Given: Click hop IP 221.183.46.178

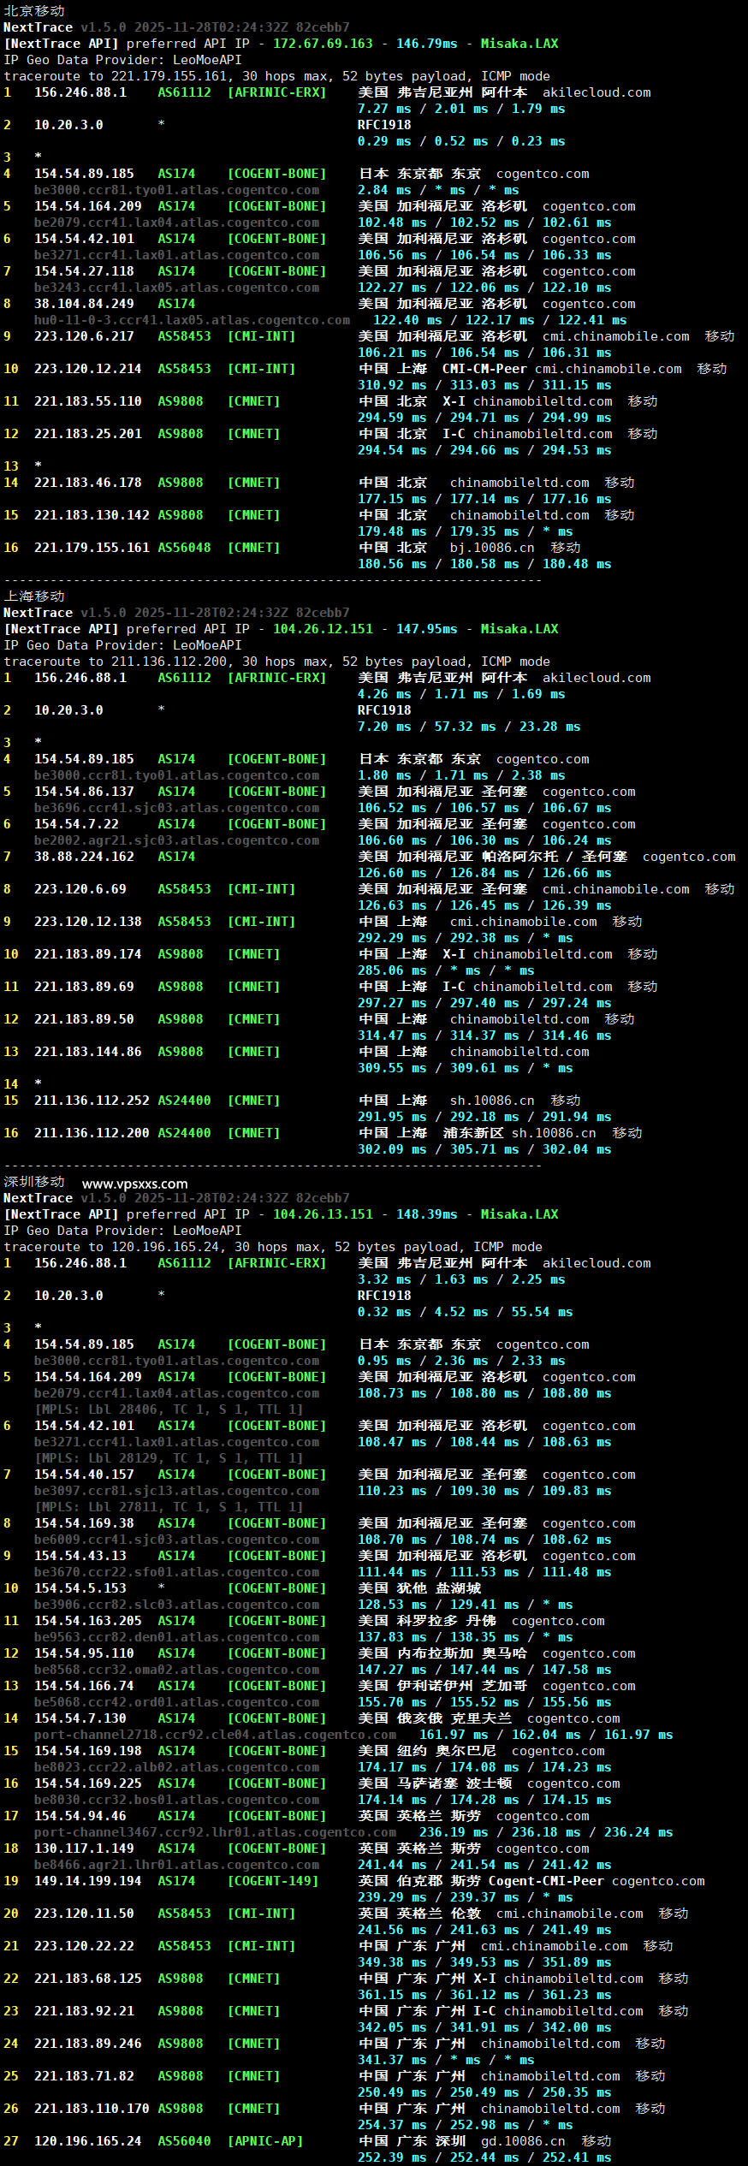Looking at the screenshot, I should [88, 483].
